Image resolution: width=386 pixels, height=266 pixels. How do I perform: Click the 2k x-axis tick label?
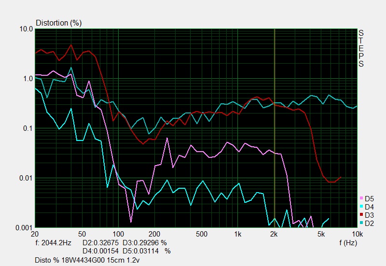click(274, 234)
